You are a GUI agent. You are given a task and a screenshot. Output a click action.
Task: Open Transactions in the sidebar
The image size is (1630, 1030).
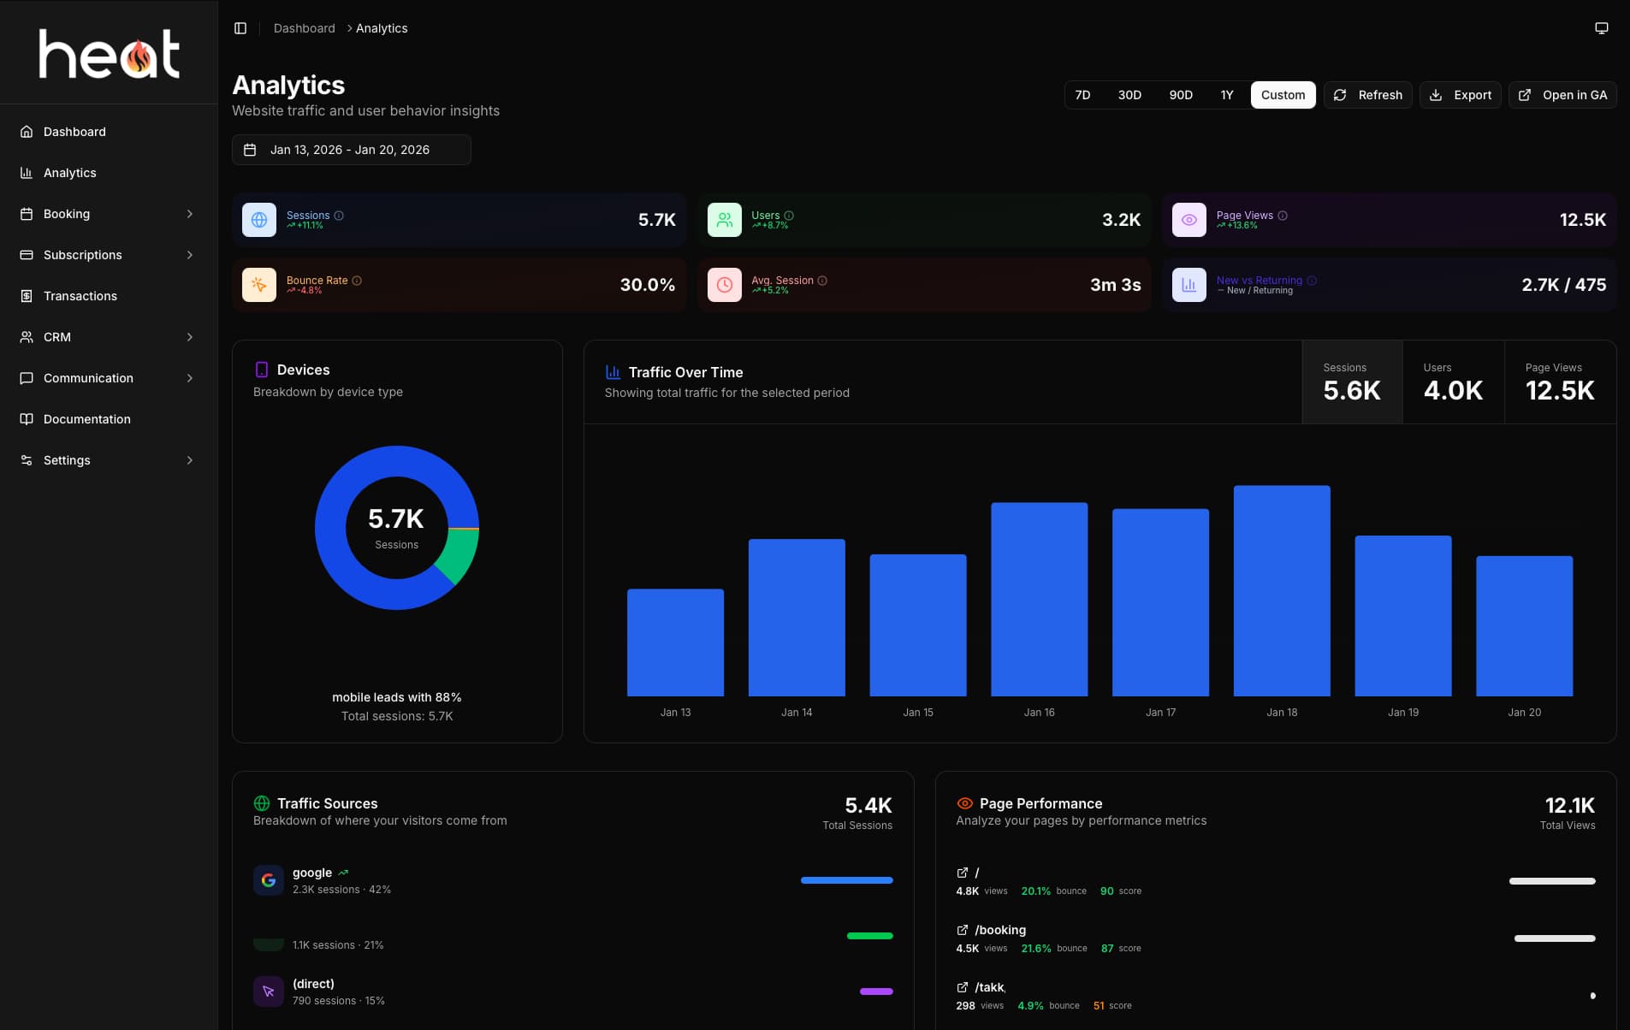click(80, 296)
